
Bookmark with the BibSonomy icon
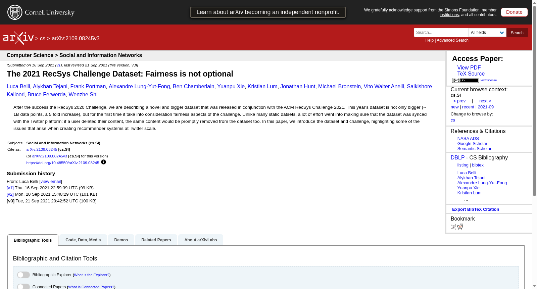(x=453, y=227)
